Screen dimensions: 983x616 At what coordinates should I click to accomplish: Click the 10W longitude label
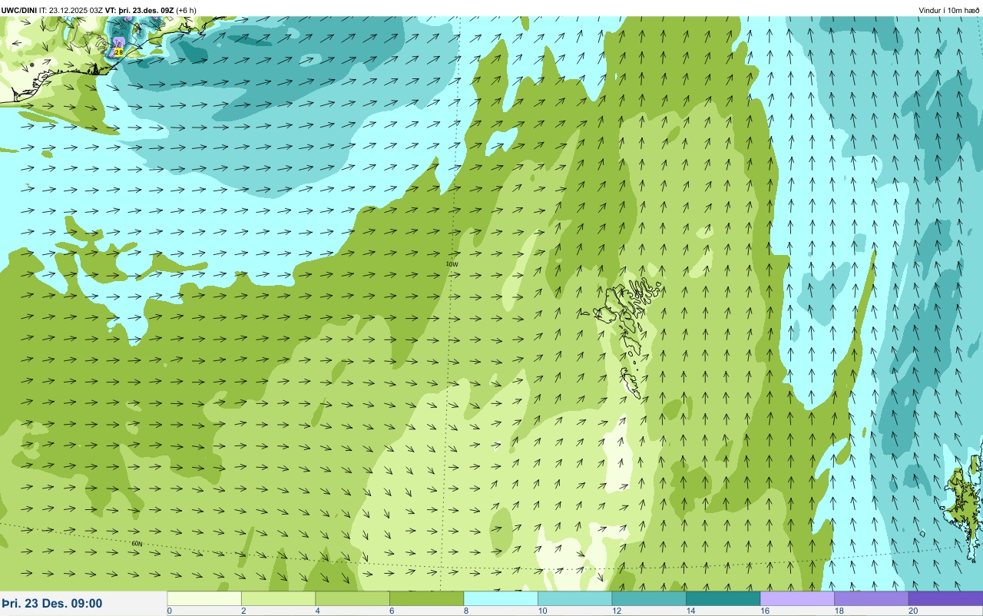(x=452, y=263)
